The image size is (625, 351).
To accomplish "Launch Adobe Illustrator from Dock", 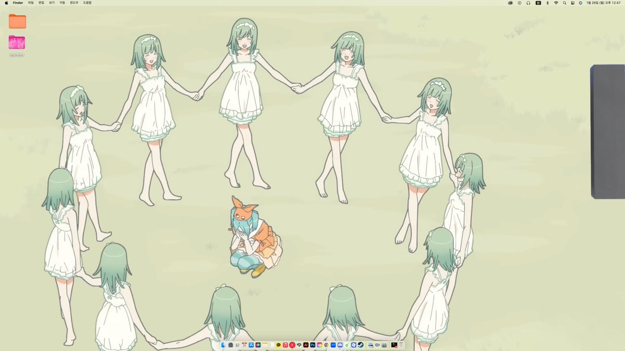I will [x=306, y=345].
